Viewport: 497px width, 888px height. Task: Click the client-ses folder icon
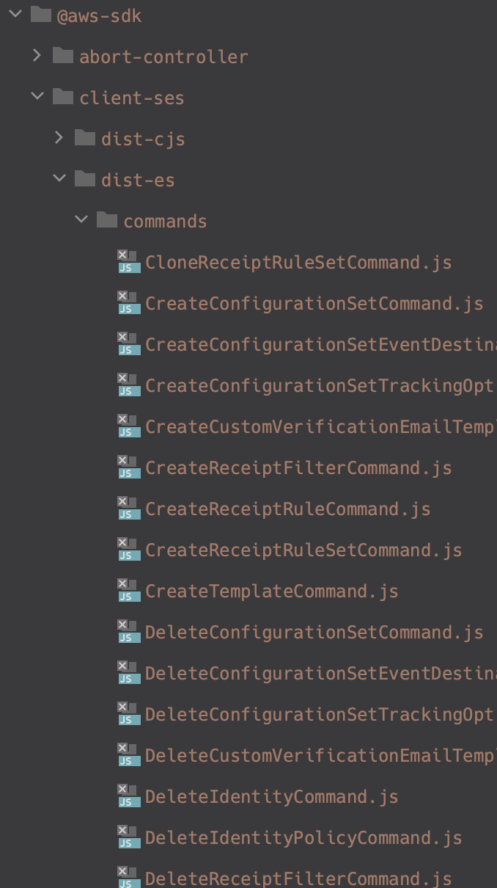coord(63,97)
